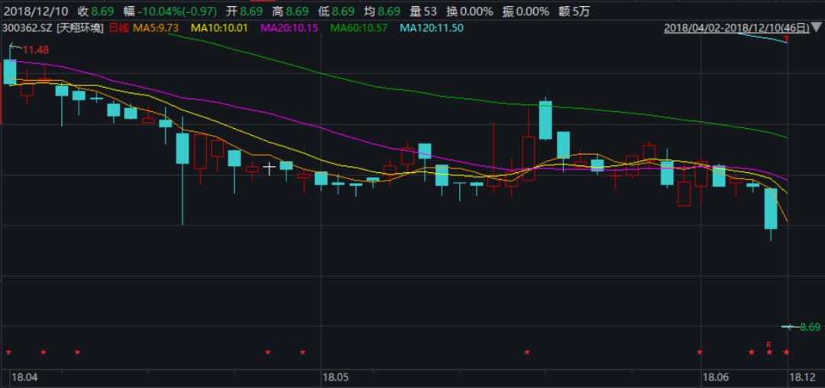Click the first cyan candlestick beside 11.48
Viewport: 825px width, 388px height.
click(10, 72)
